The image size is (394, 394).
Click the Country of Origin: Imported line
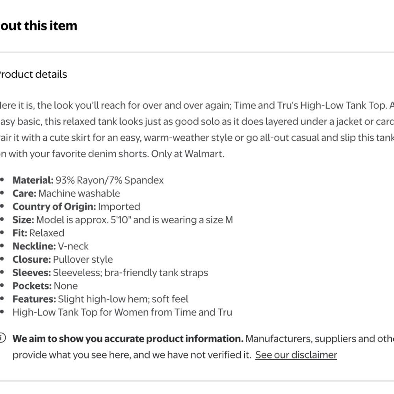pos(76,206)
